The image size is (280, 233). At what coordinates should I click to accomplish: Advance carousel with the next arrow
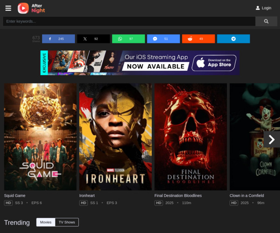[x=272, y=139]
